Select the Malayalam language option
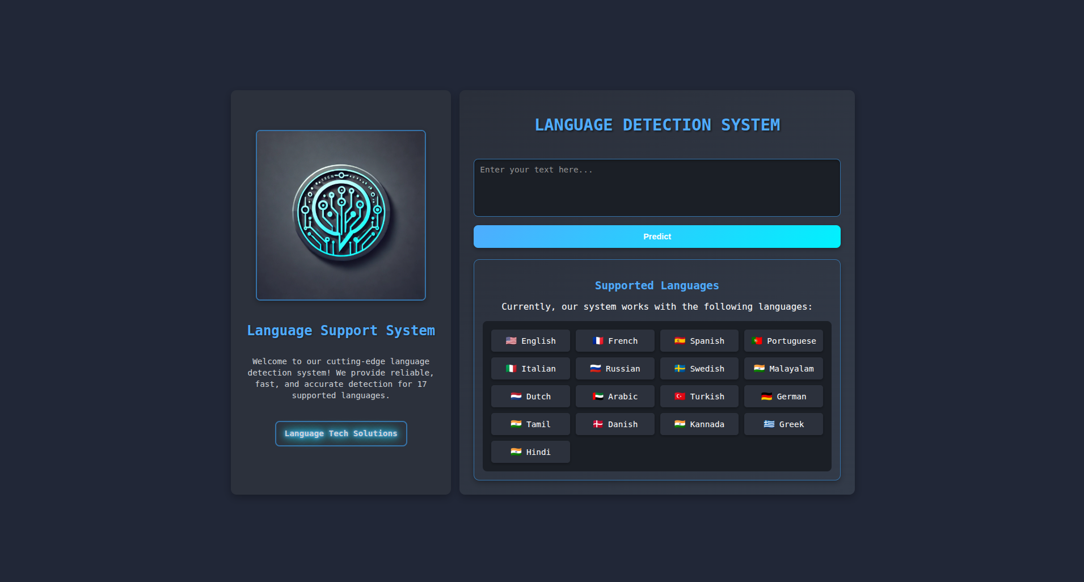The width and height of the screenshot is (1084, 582). click(783, 368)
